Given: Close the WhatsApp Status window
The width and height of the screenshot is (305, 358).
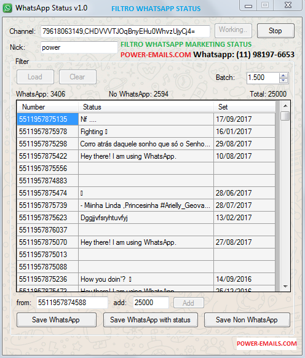Looking at the screenshot, I should pyautogui.click(x=288, y=6).
